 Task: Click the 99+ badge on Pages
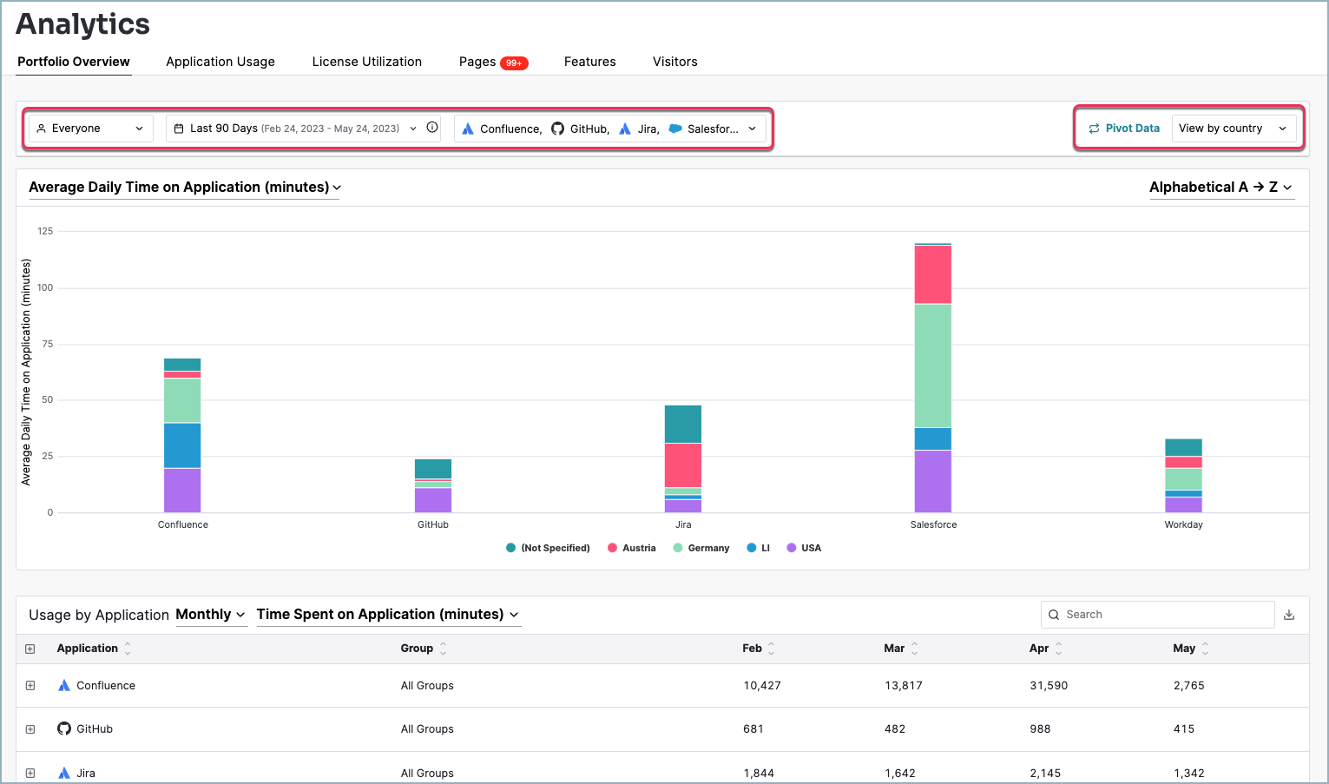[x=514, y=63]
